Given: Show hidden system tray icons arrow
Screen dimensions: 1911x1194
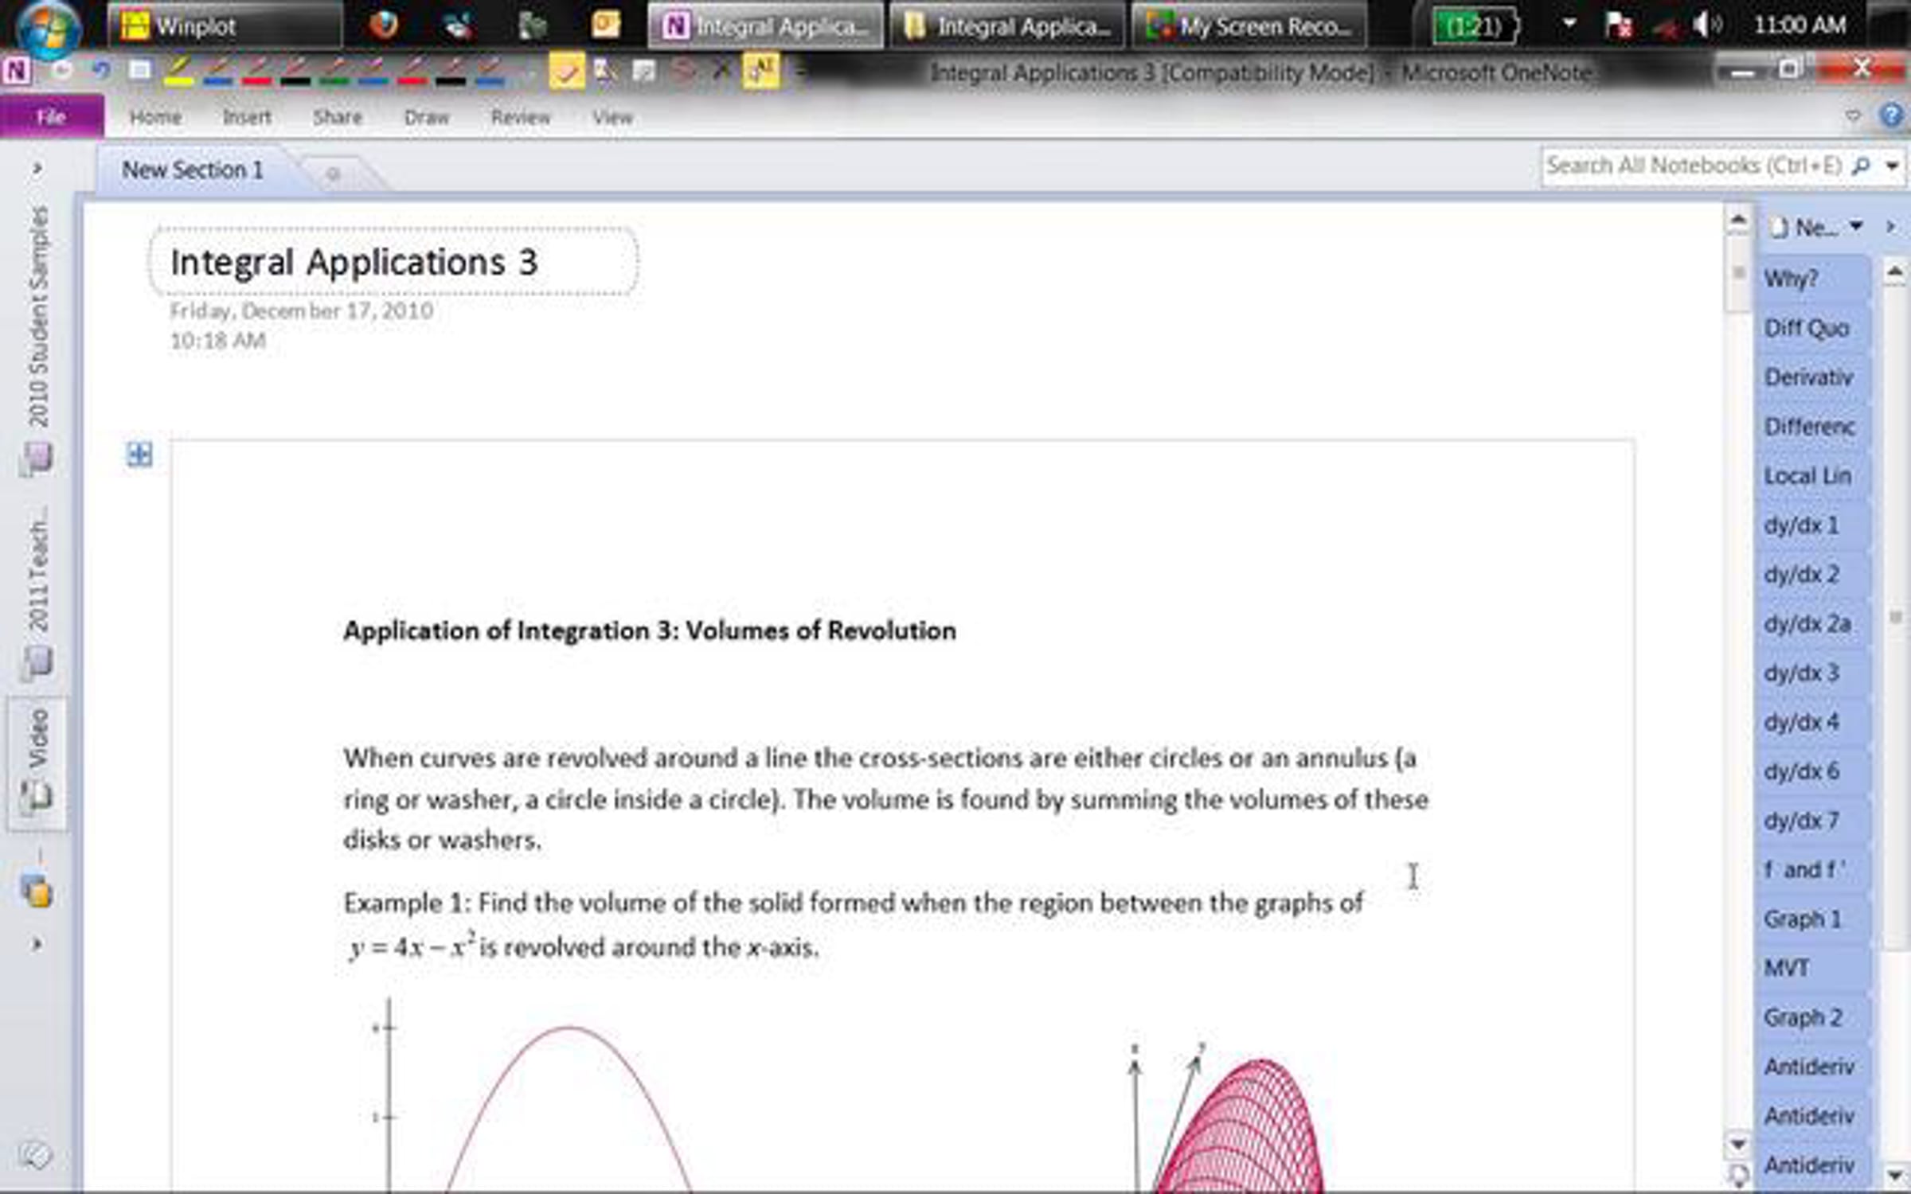Looking at the screenshot, I should coord(1569,24).
